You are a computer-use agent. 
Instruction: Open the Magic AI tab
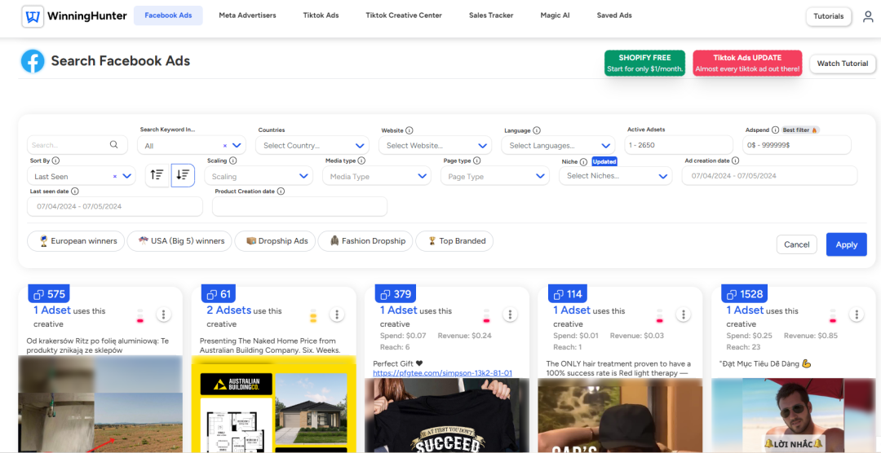coord(556,15)
